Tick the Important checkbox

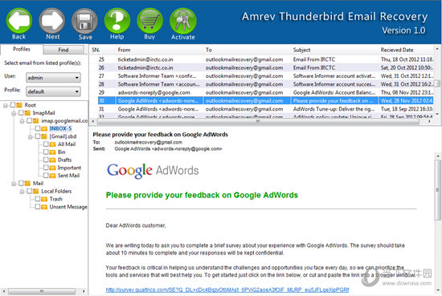point(46,168)
